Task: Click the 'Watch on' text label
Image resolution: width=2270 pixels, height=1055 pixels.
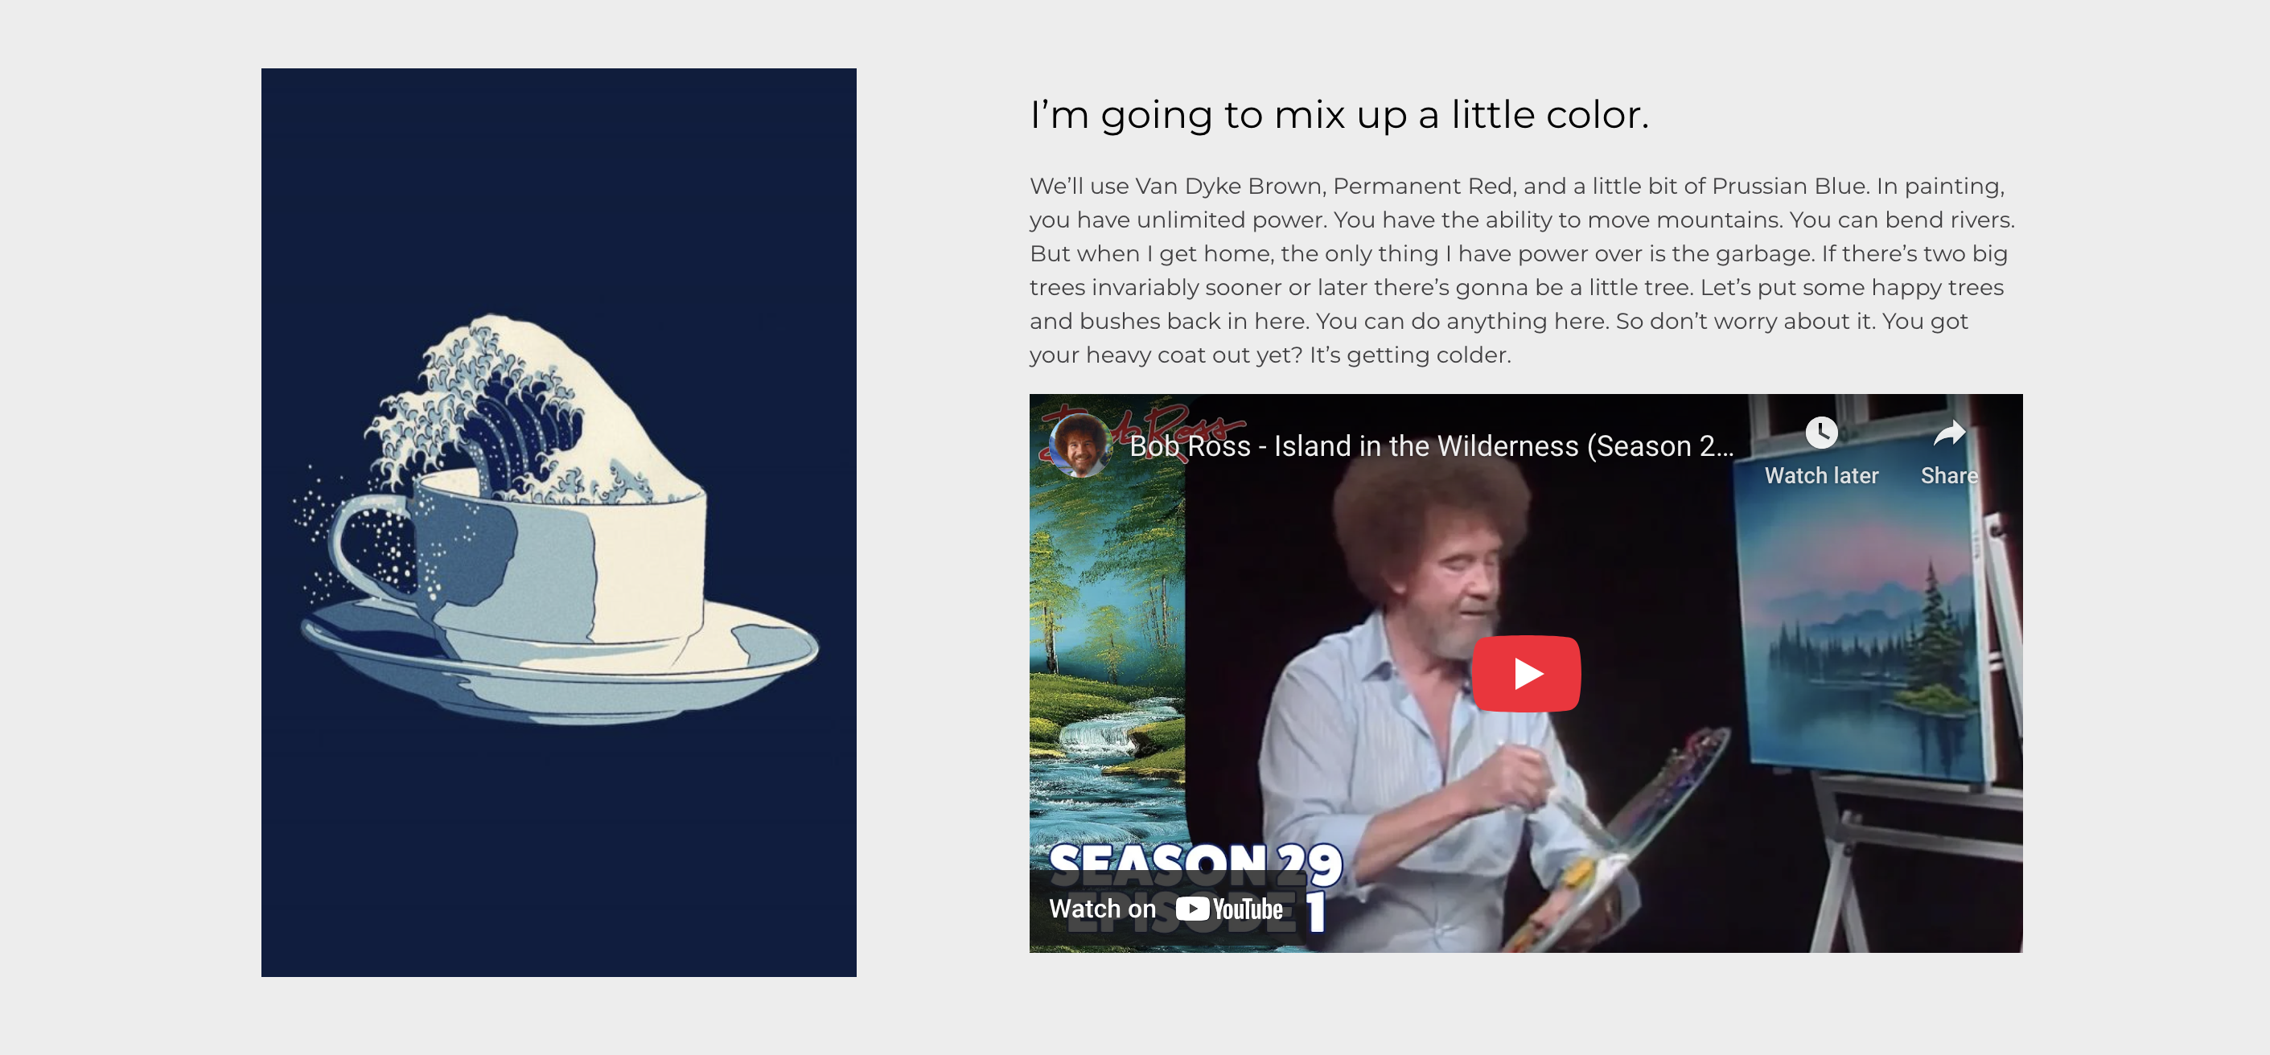Action: 1101,909
